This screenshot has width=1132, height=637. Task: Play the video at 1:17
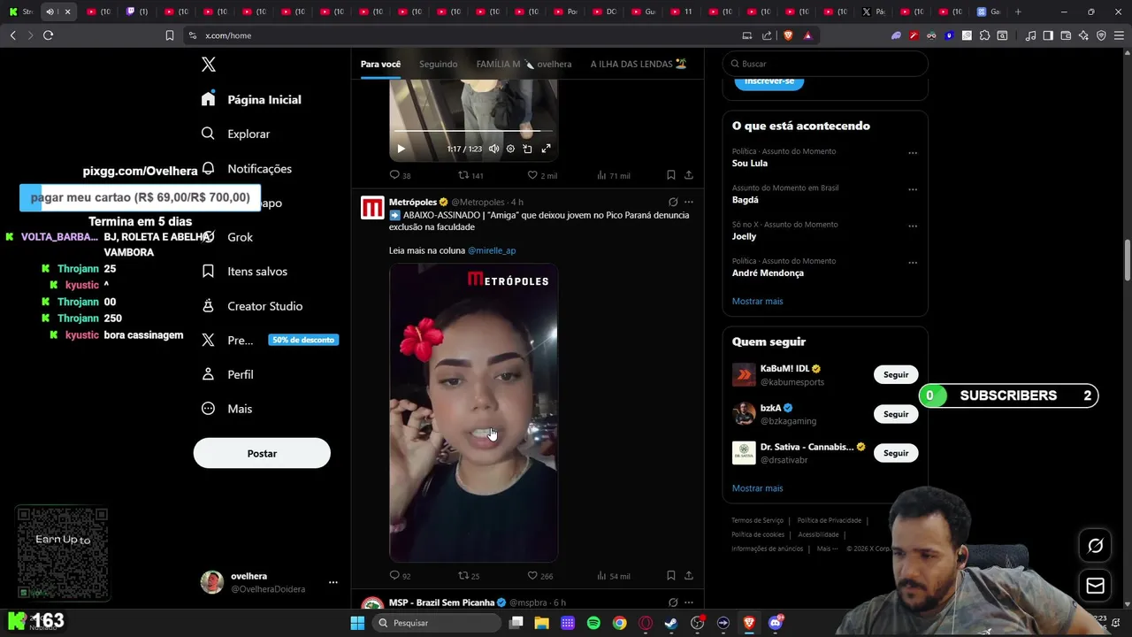(x=401, y=149)
